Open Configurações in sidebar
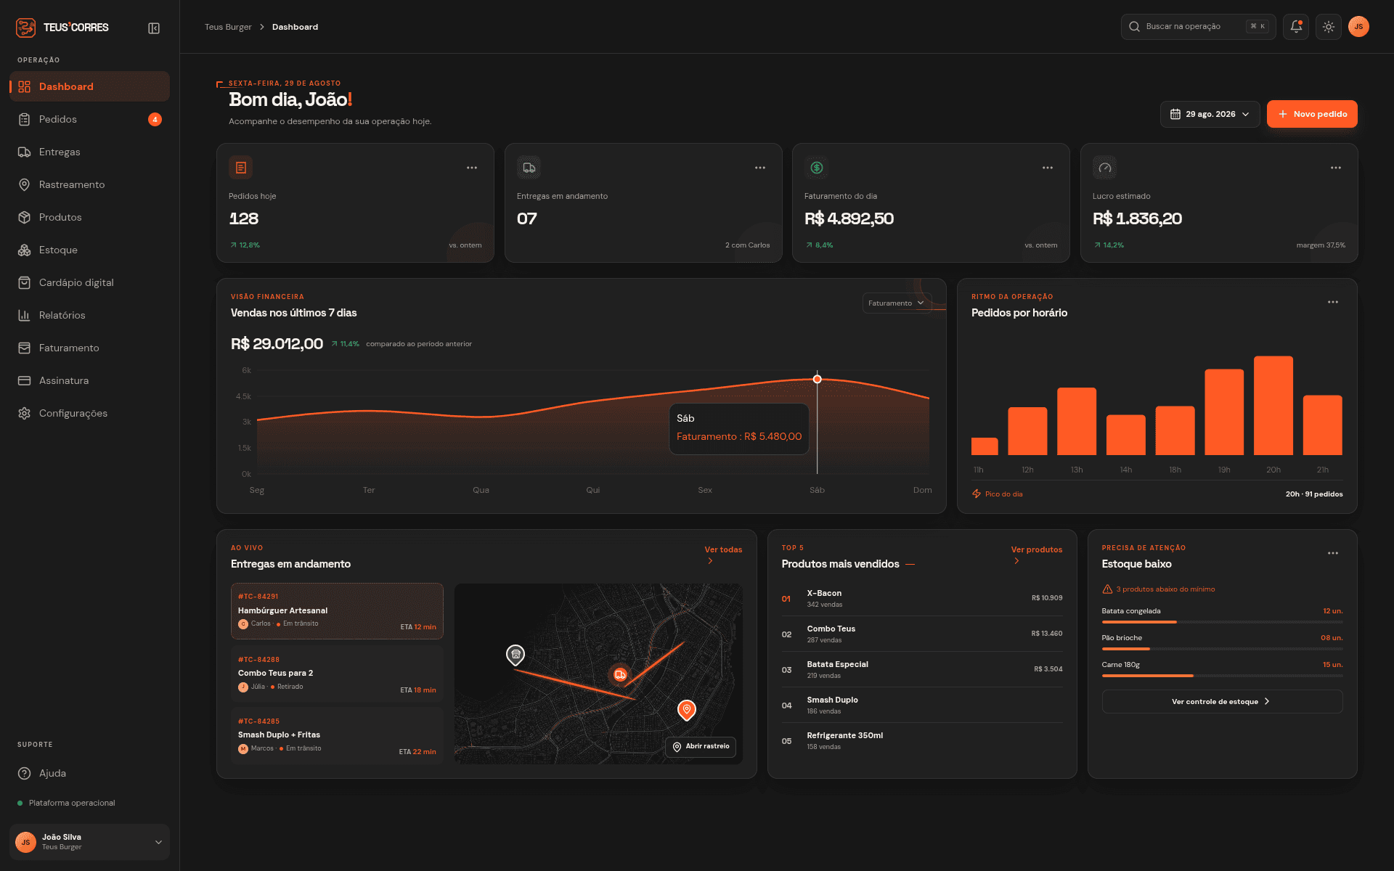Image resolution: width=1394 pixels, height=871 pixels. [x=89, y=413]
